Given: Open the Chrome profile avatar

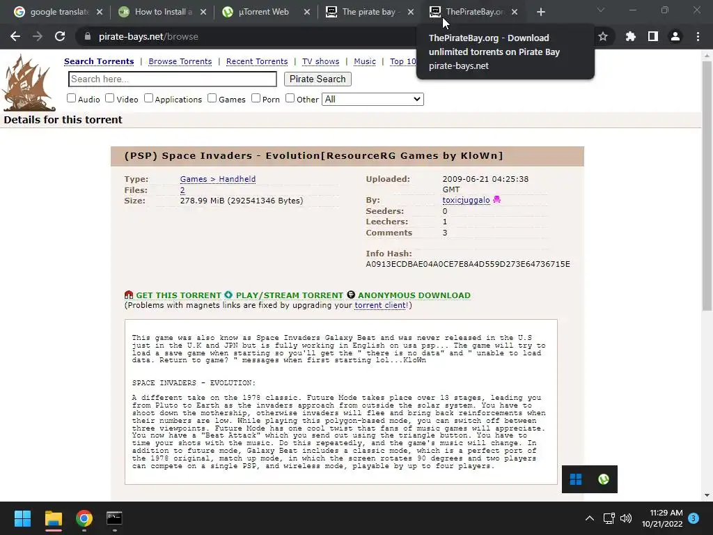Looking at the screenshot, I should point(675,36).
